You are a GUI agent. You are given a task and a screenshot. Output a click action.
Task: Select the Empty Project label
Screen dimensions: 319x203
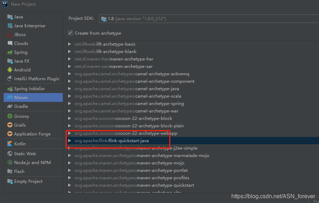[28, 181]
